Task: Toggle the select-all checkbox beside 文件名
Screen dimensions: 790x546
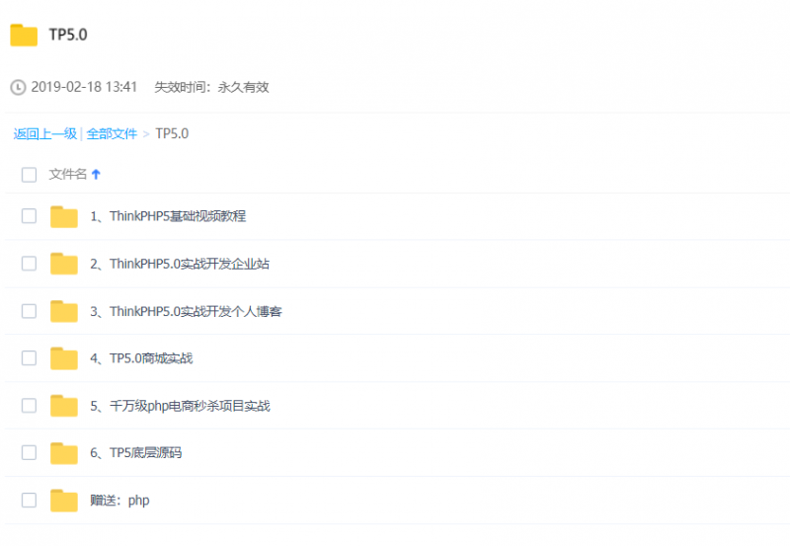Action: [x=30, y=175]
